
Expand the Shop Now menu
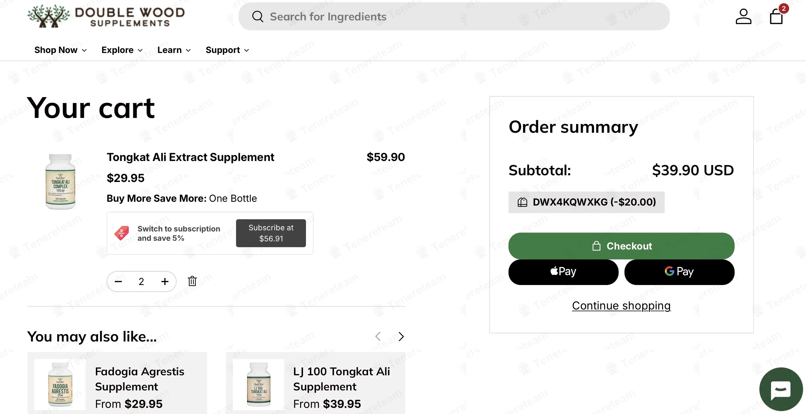point(60,50)
